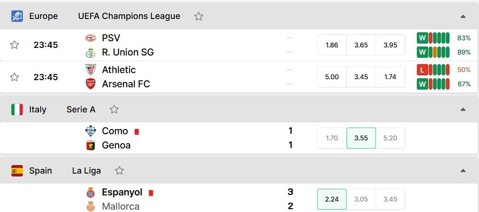Open the UEFA Champions League link
Viewport: 479px width, 212px height.
tap(129, 16)
